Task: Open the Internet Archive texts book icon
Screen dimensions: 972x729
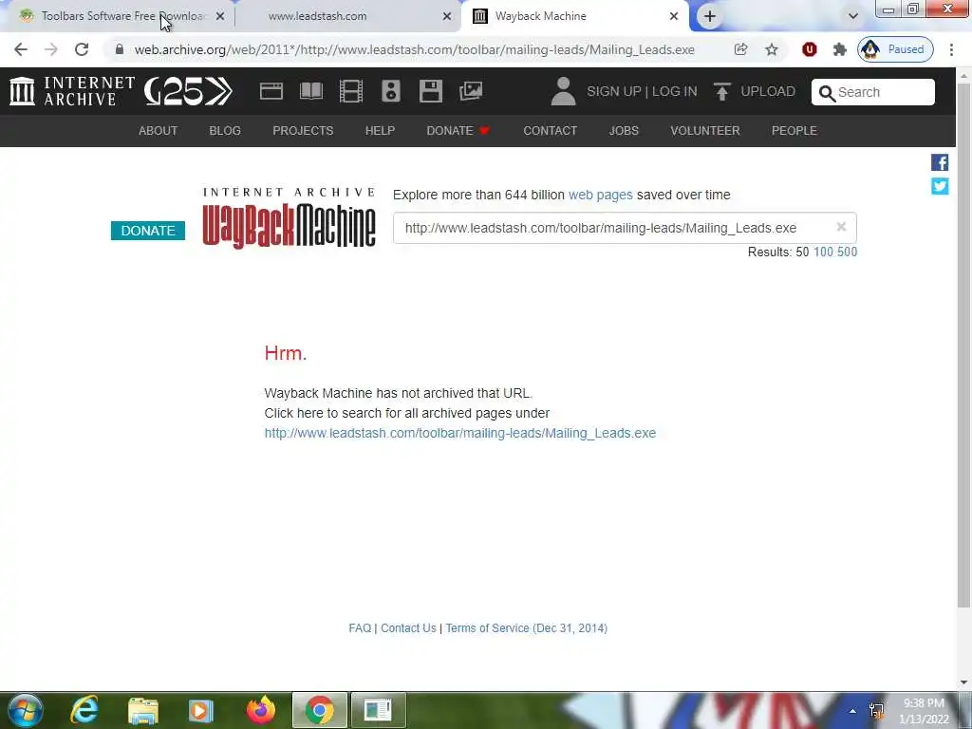Action: coord(311,91)
